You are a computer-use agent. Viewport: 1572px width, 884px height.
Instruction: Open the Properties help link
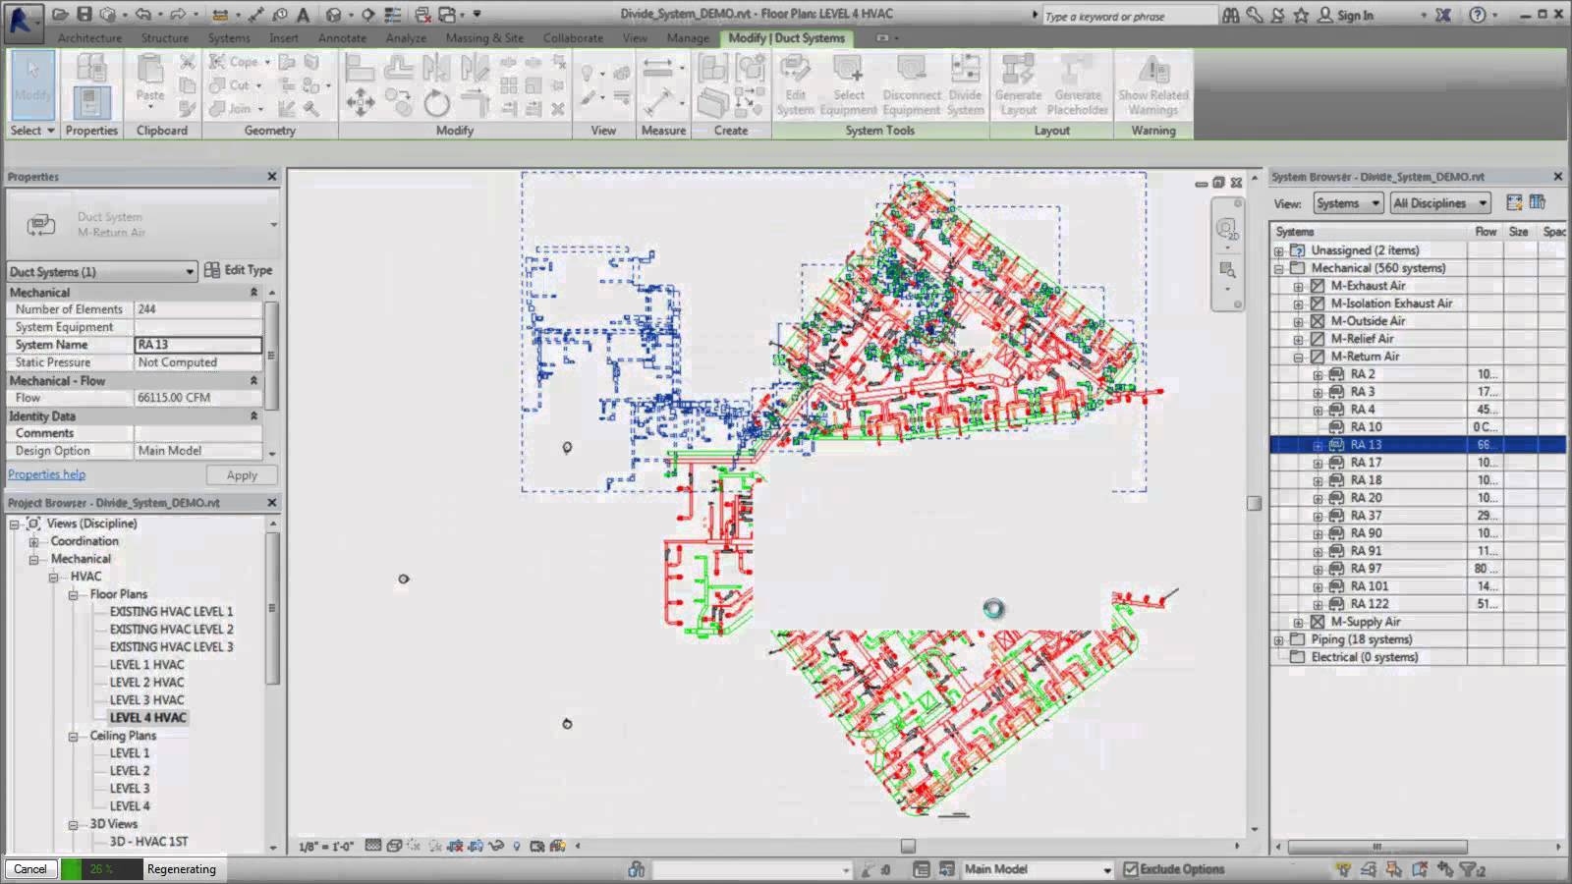point(46,473)
